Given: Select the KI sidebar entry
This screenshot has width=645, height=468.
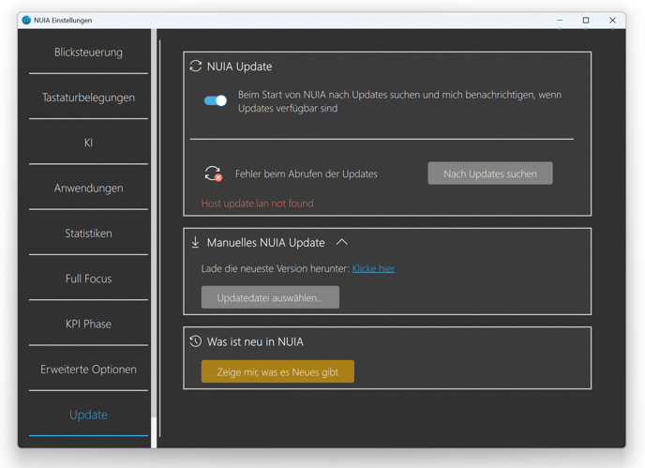Looking at the screenshot, I should 88,143.
